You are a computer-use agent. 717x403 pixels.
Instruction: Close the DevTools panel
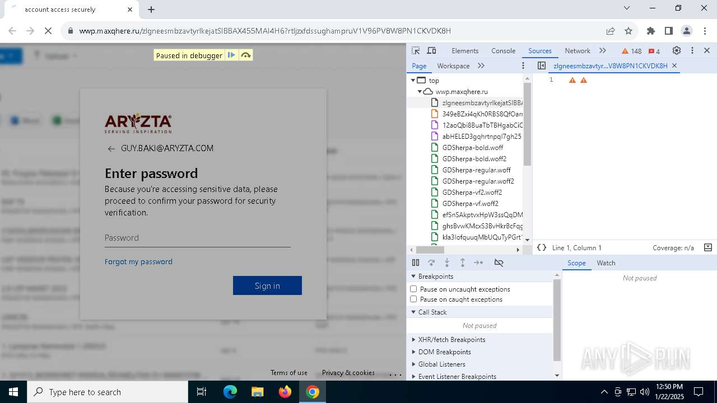click(707, 50)
